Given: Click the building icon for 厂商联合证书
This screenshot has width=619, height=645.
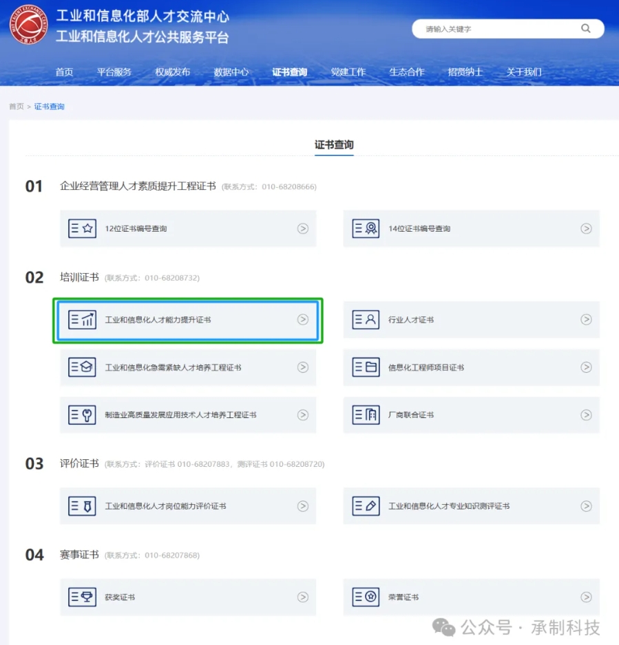Looking at the screenshot, I should pyautogui.click(x=366, y=415).
